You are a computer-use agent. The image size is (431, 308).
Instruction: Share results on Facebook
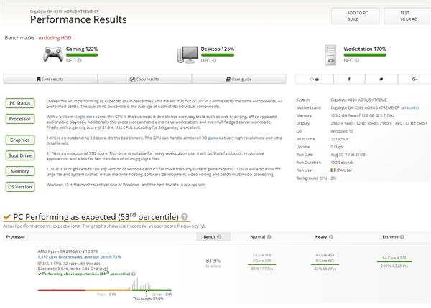349,79
